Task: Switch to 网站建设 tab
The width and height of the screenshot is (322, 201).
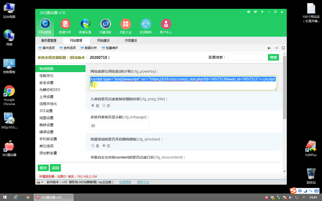Action: tap(104, 40)
